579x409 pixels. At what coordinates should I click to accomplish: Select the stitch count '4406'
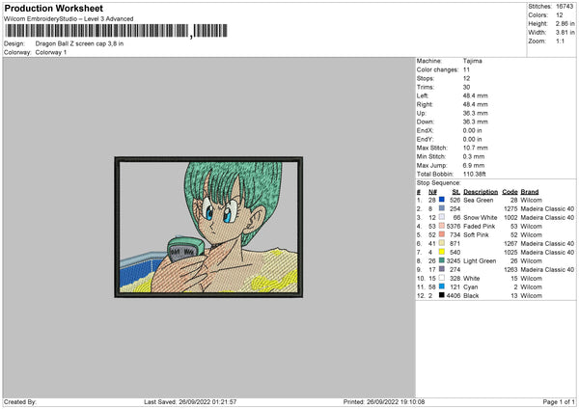[x=454, y=296]
